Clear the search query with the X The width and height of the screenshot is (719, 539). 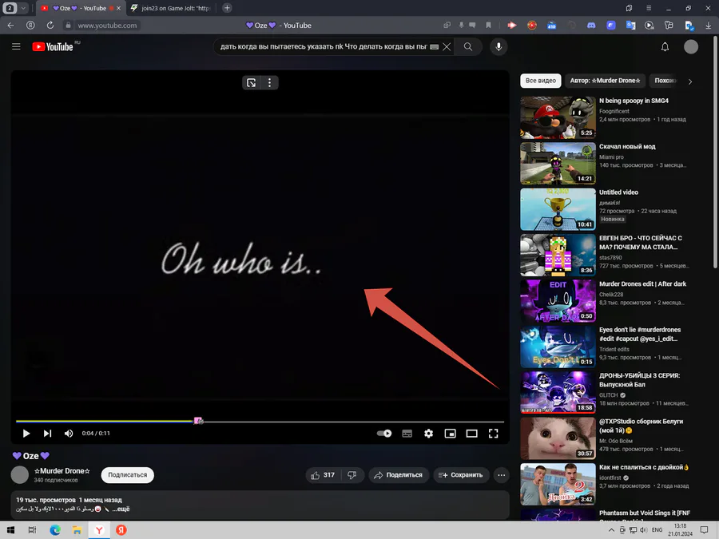coord(446,47)
